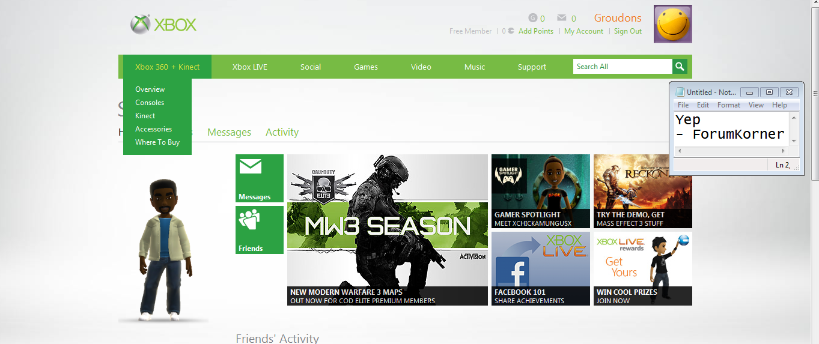
Task: Open the Facebook 101 tile
Action: tap(541, 269)
